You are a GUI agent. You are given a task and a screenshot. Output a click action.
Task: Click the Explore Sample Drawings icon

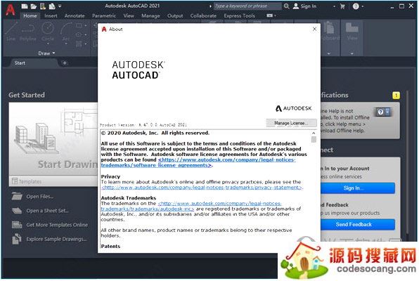point(17,239)
